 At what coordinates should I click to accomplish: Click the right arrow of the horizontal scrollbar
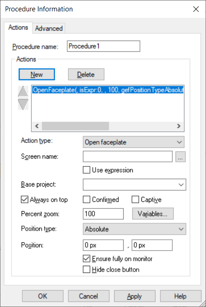tap(179, 126)
